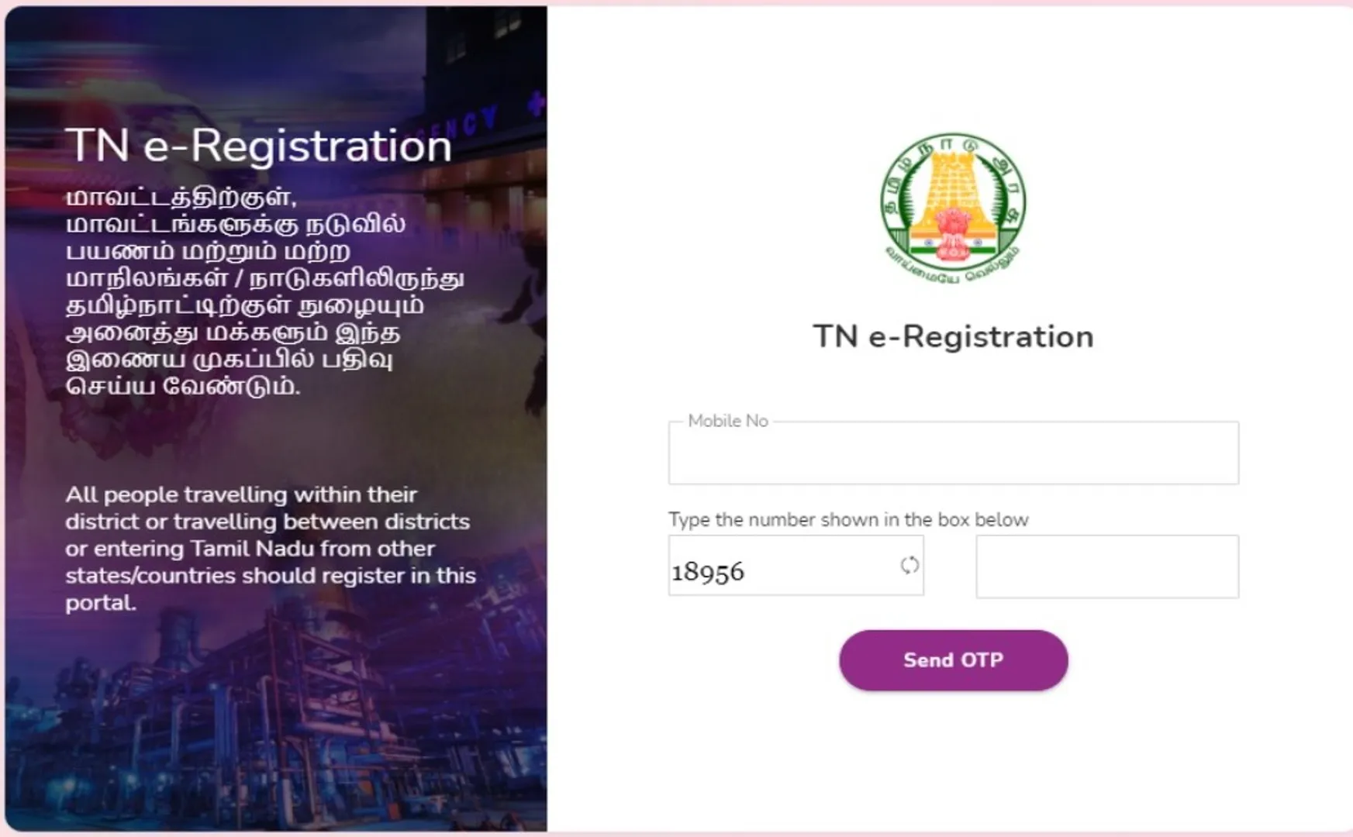This screenshot has height=837, width=1353.
Task: Click the Tamil instructions paragraph
Action: pos(265,291)
